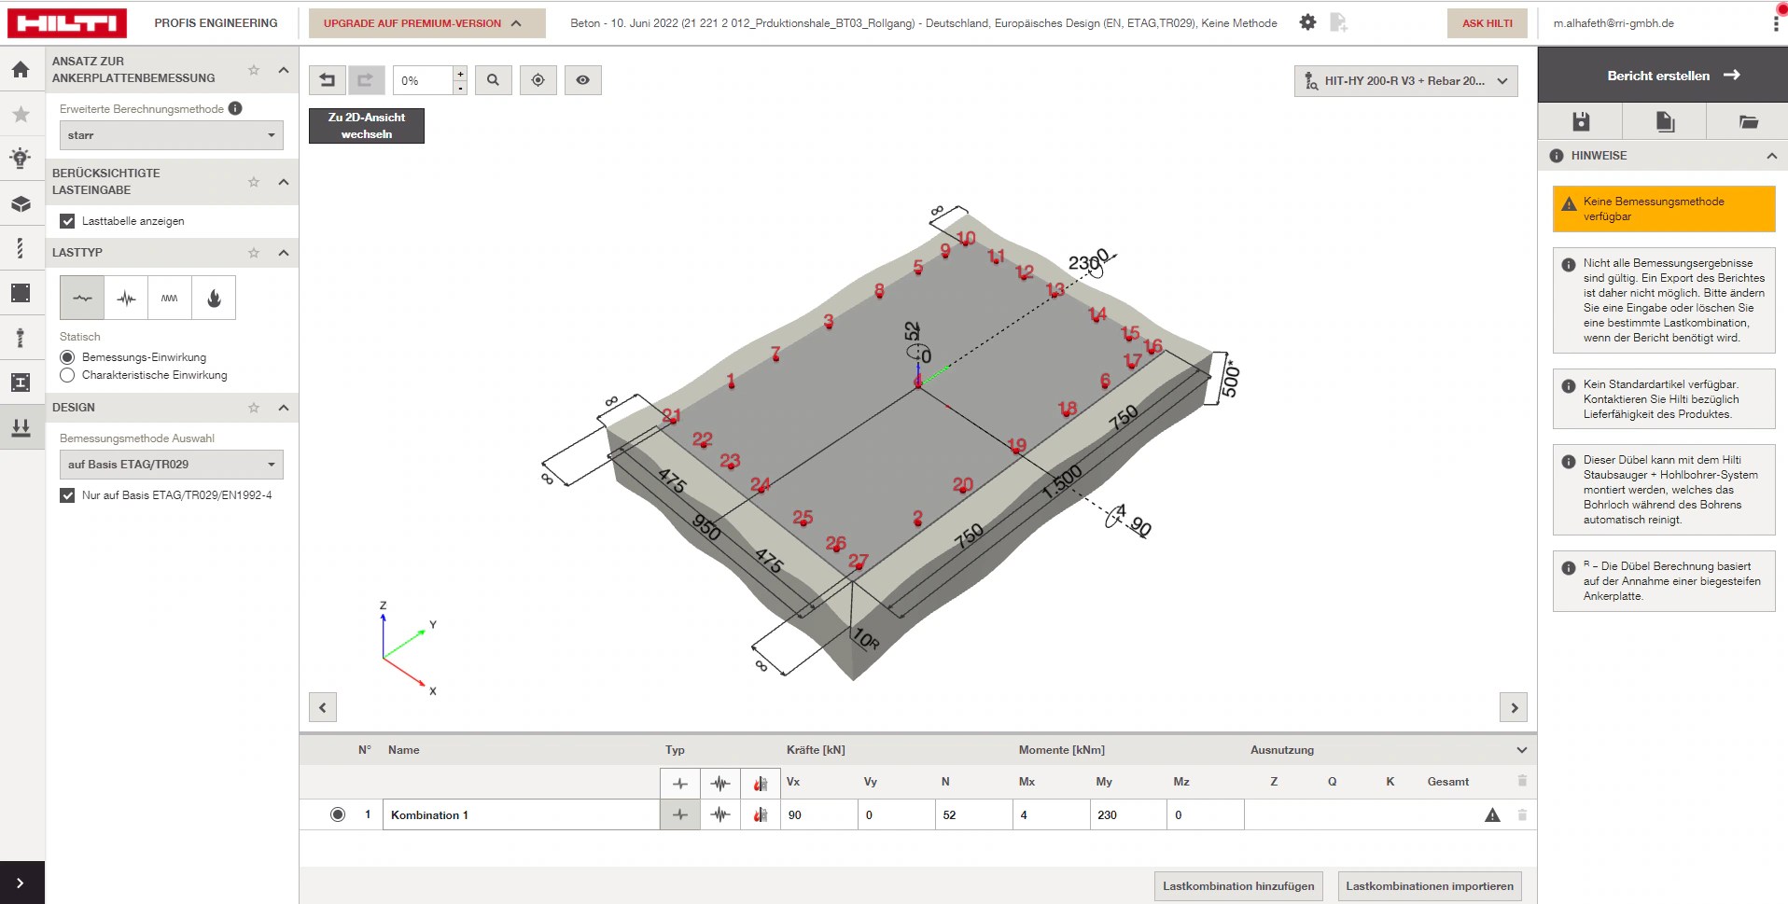Expand the left sidebar with bottom arrow
Image resolution: width=1788 pixels, height=904 pixels.
(x=21, y=883)
